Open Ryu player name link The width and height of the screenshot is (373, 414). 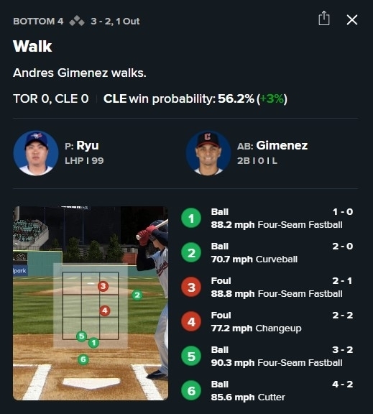(88, 145)
